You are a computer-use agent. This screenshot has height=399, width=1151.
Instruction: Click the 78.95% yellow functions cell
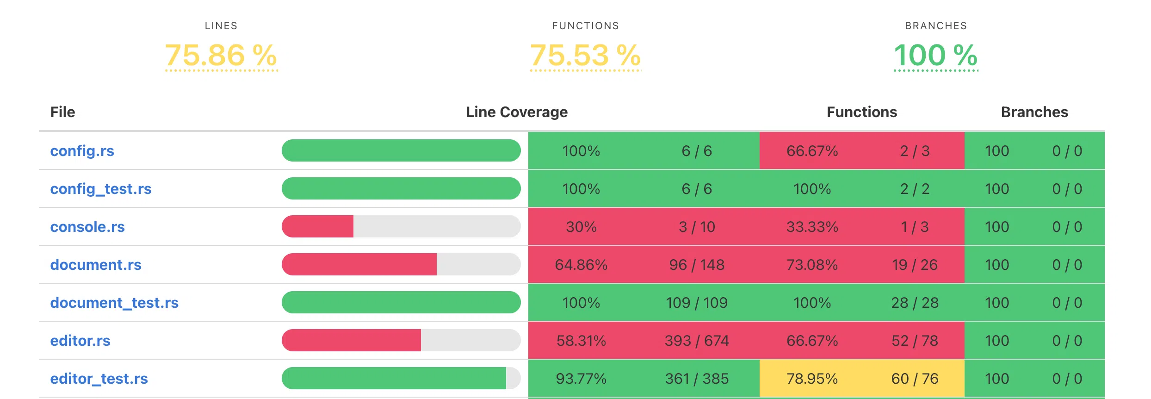(x=812, y=379)
